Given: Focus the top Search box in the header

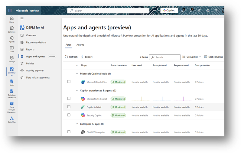Looking at the screenshot, I should 108,11.
